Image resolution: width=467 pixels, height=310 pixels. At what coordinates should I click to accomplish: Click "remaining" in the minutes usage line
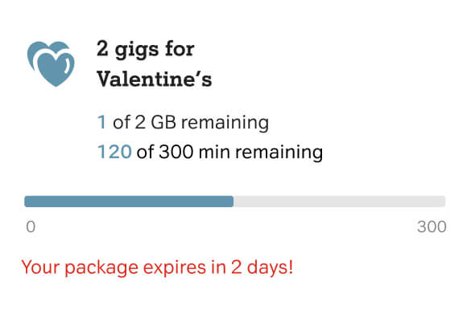[x=279, y=153]
